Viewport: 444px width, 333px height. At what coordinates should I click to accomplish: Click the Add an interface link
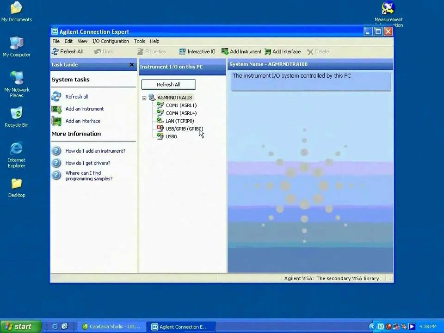[83, 121]
